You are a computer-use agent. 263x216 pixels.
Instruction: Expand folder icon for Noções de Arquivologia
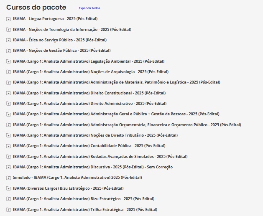(8, 72)
